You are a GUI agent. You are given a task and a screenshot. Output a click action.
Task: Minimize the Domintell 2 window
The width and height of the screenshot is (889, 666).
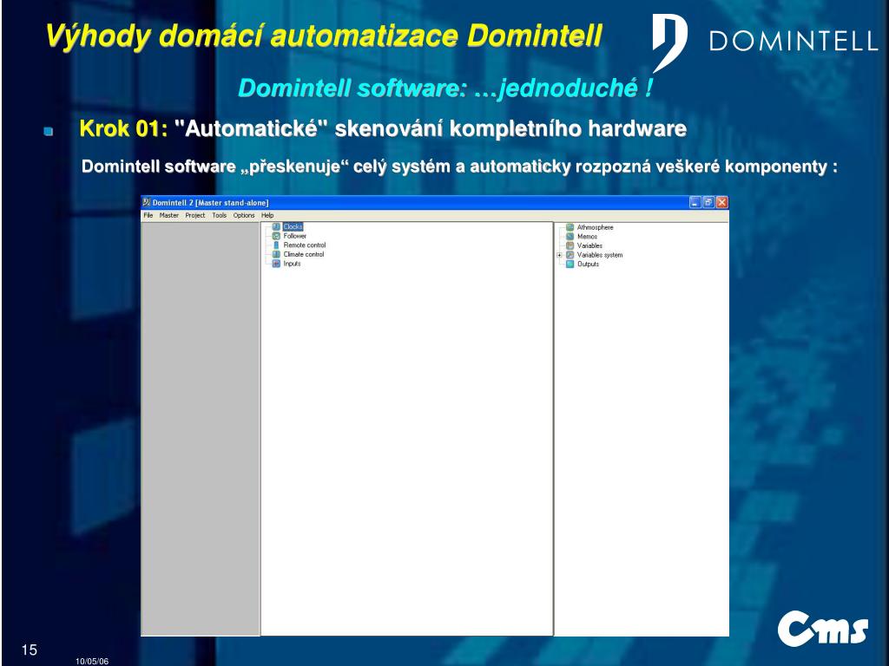(695, 202)
